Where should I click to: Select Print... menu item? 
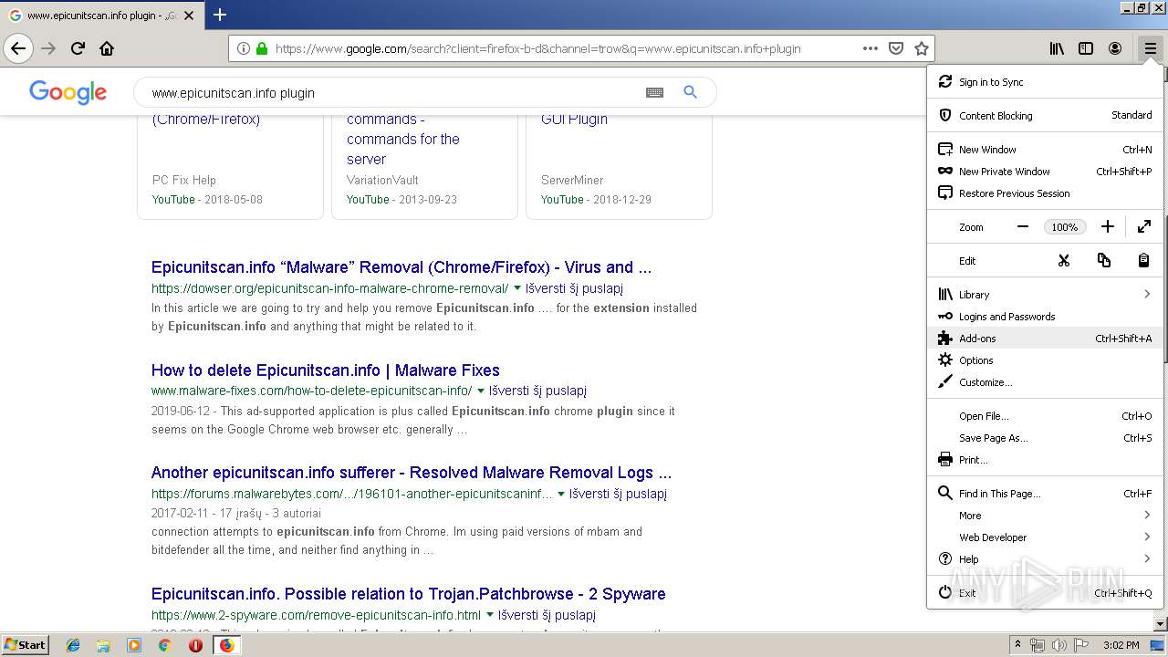(1045, 460)
